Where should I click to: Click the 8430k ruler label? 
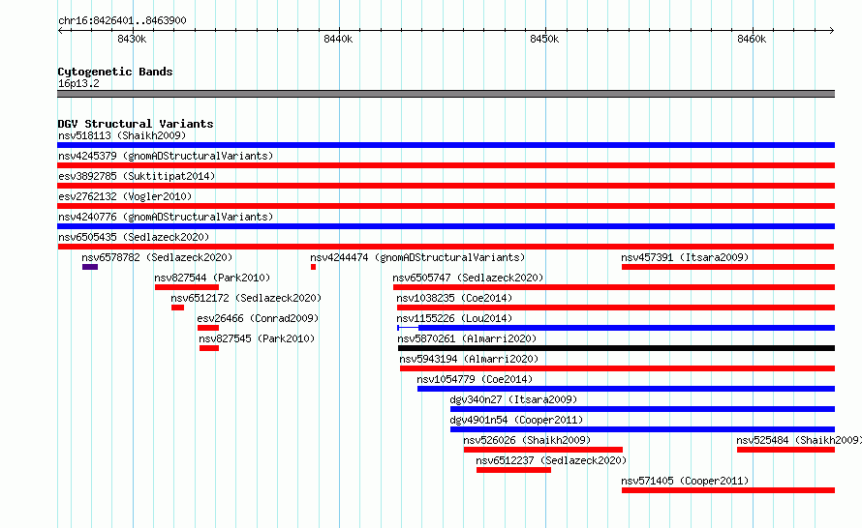pyautogui.click(x=132, y=39)
